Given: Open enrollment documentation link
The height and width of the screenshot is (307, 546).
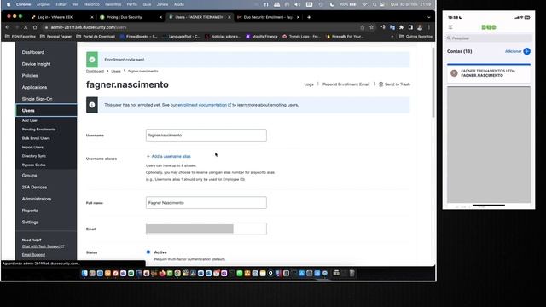Looking at the screenshot, I should point(204,105).
